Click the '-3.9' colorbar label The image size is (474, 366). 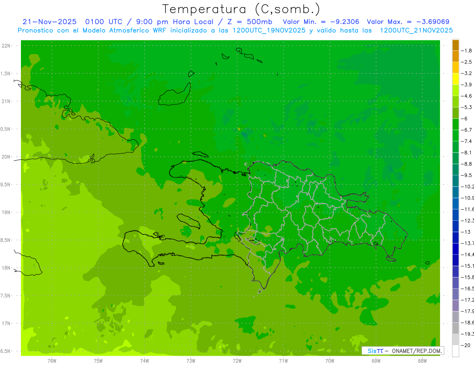click(x=467, y=84)
